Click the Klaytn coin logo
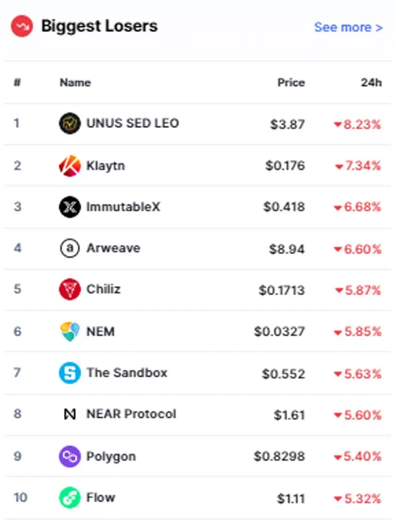395x521 pixels. pyautogui.click(x=70, y=165)
